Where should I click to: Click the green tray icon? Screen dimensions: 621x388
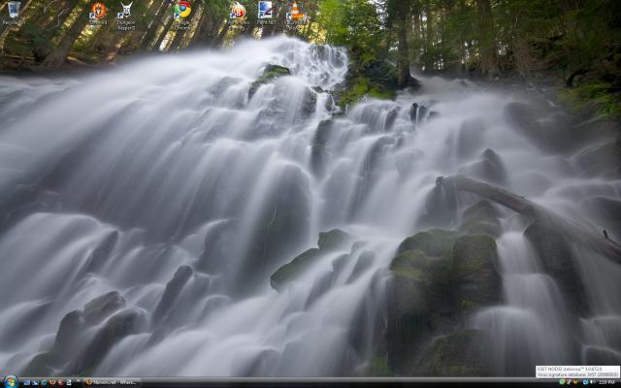pos(562,382)
